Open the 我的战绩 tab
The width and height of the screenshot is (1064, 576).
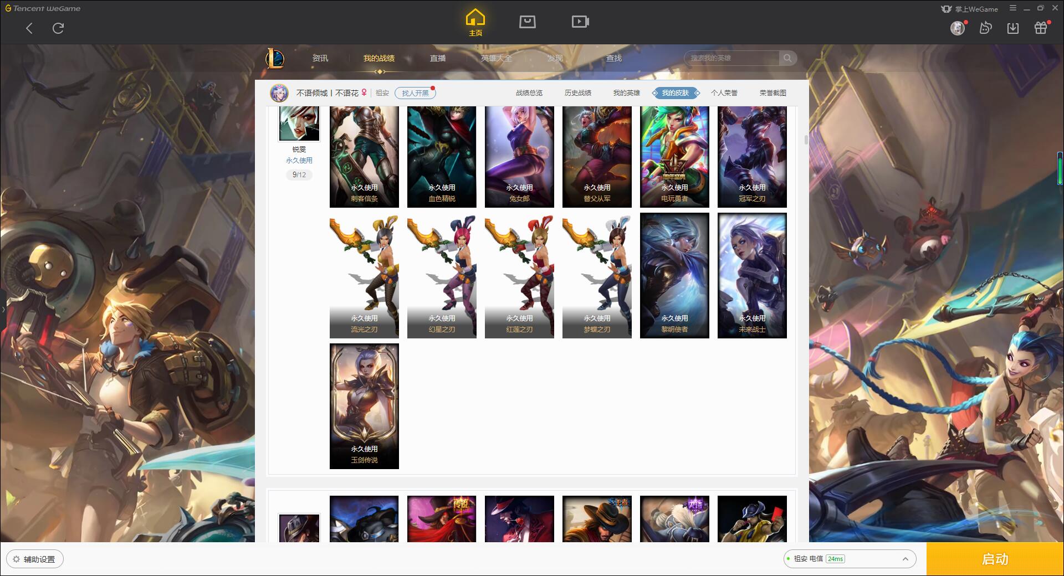pyautogui.click(x=379, y=58)
